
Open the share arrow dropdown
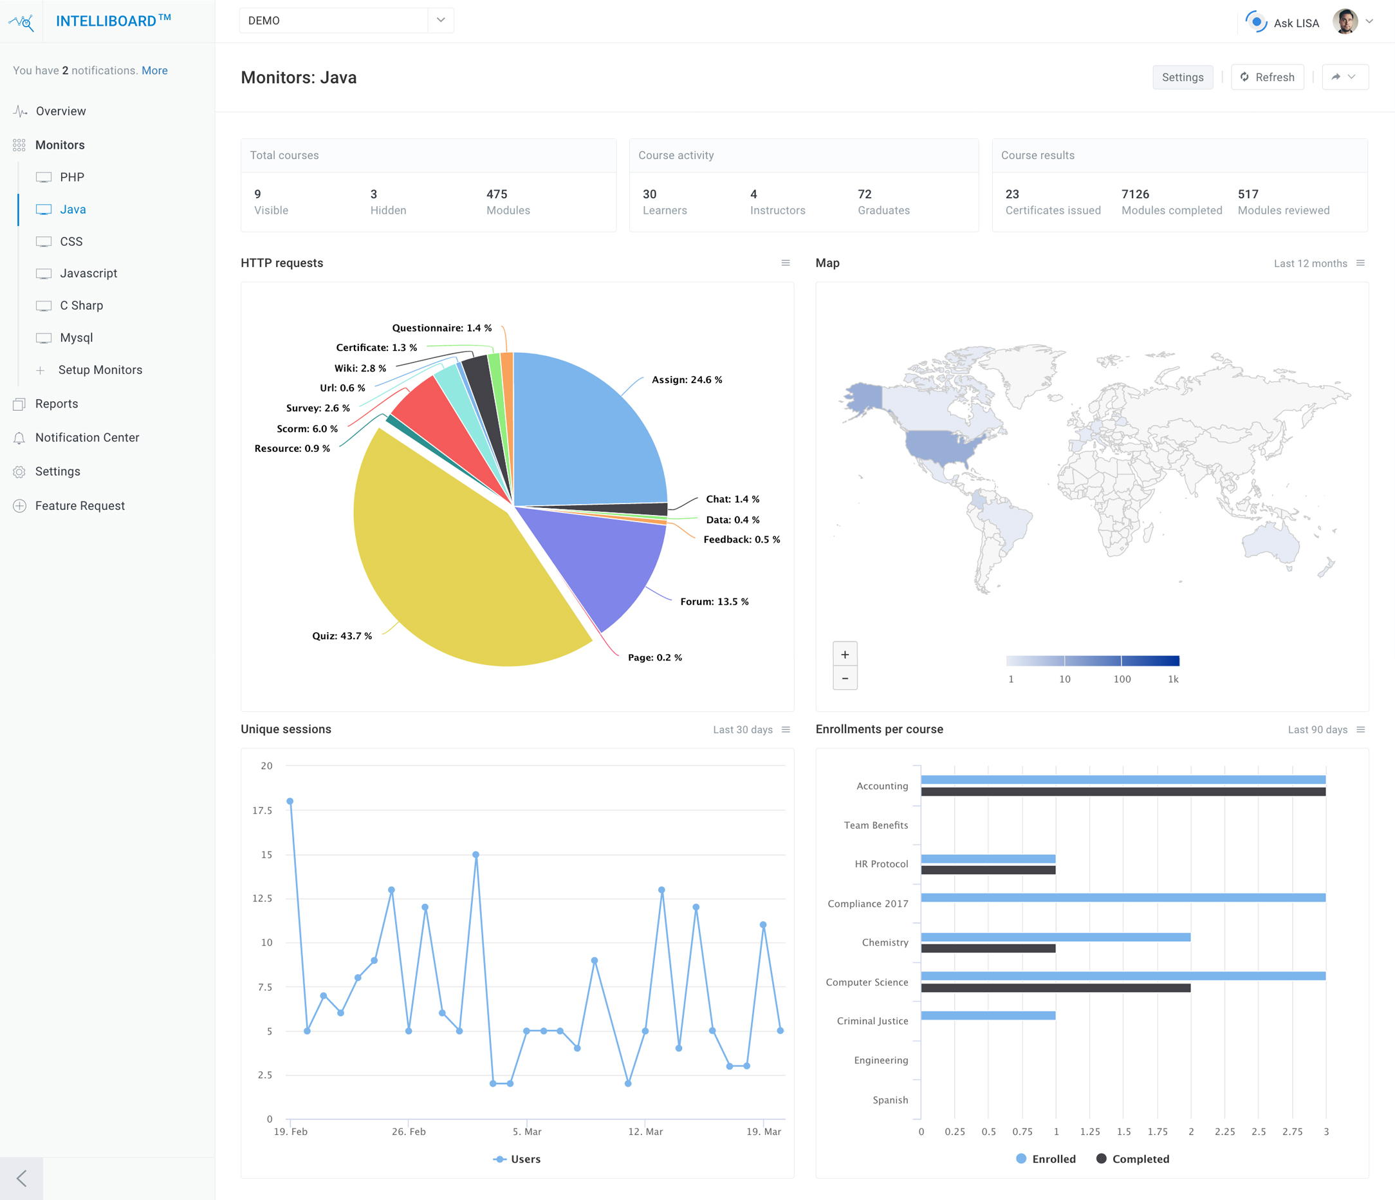pos(1345,77)
